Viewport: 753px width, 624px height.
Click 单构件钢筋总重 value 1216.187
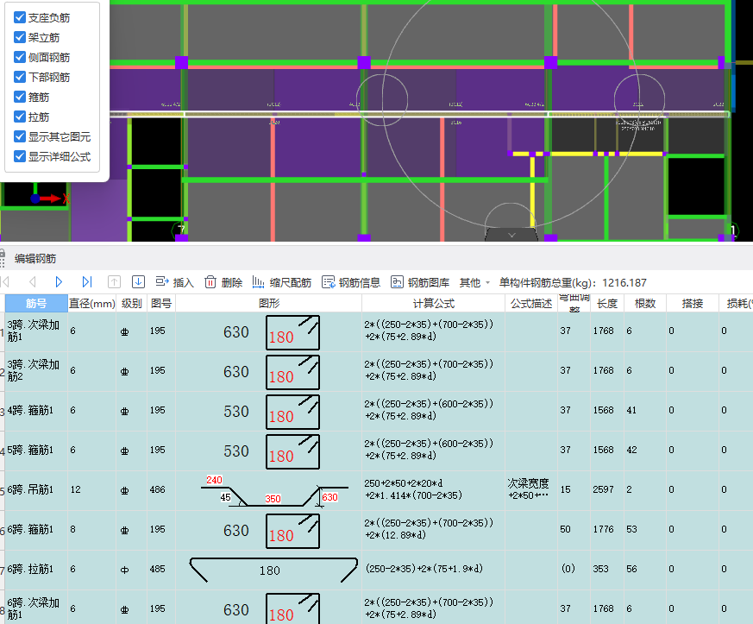624,283
